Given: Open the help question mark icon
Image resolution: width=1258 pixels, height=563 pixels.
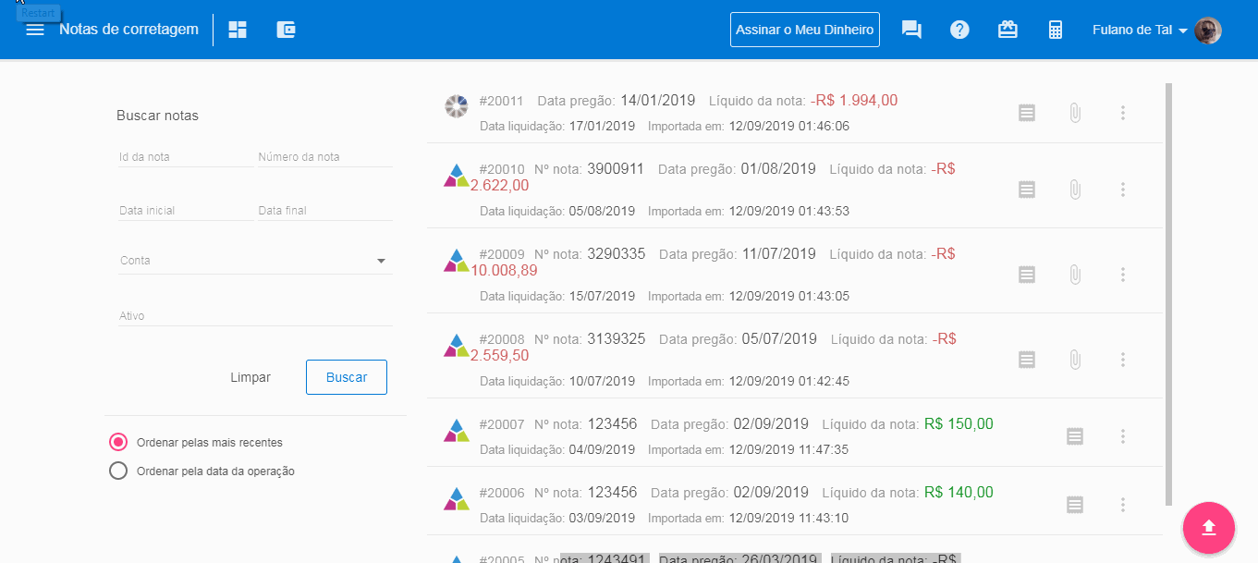Looking at the screenshot, I should point(959,30).
